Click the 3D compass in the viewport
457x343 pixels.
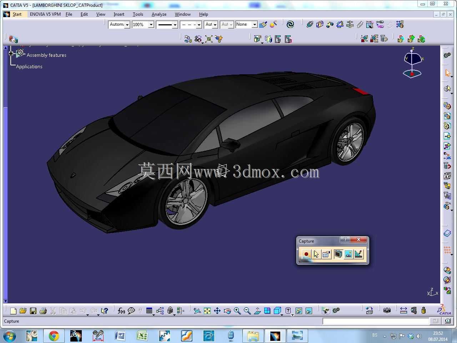coord(412,63)
